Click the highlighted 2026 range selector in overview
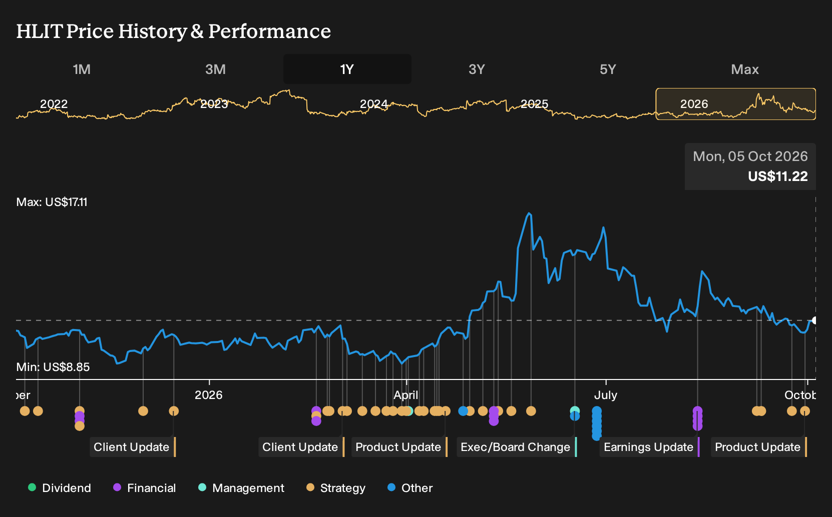Screen dimensions: 832x517 735,104
